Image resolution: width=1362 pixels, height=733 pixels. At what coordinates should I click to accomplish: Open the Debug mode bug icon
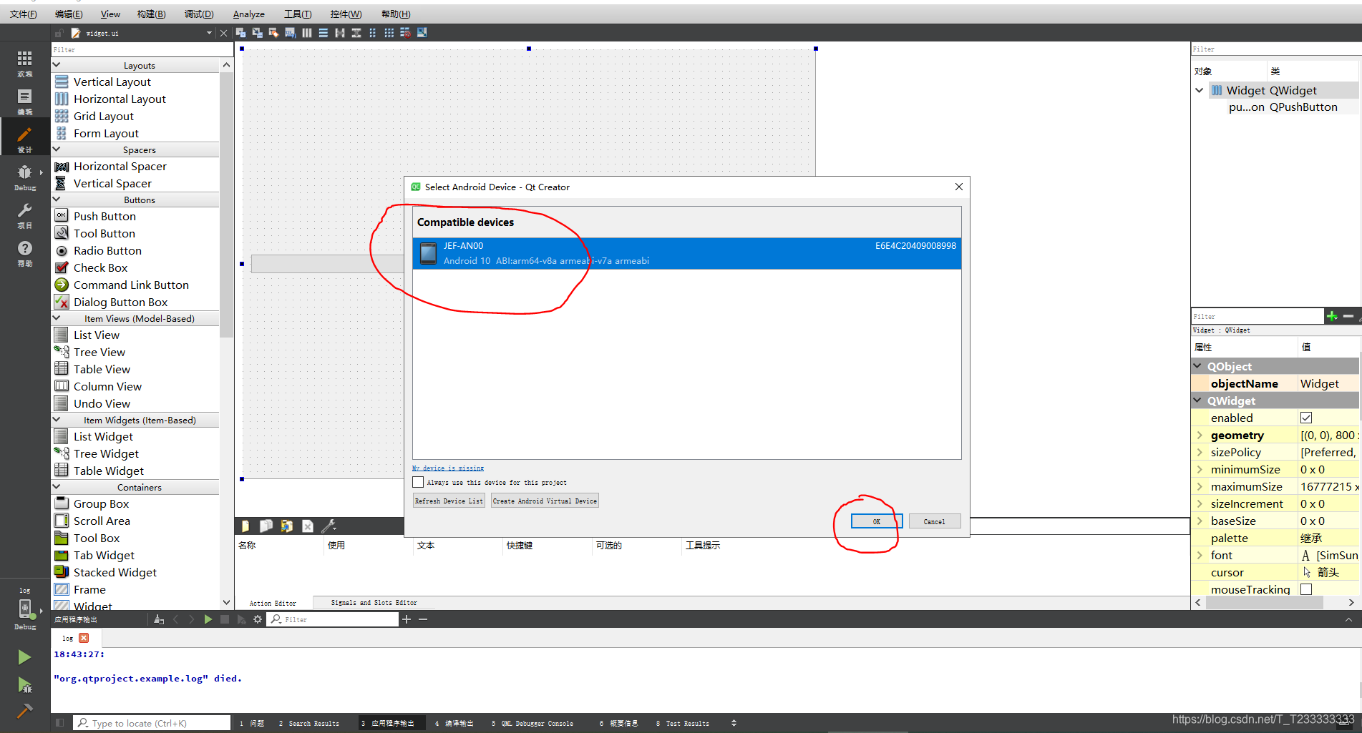pos(24,172)
